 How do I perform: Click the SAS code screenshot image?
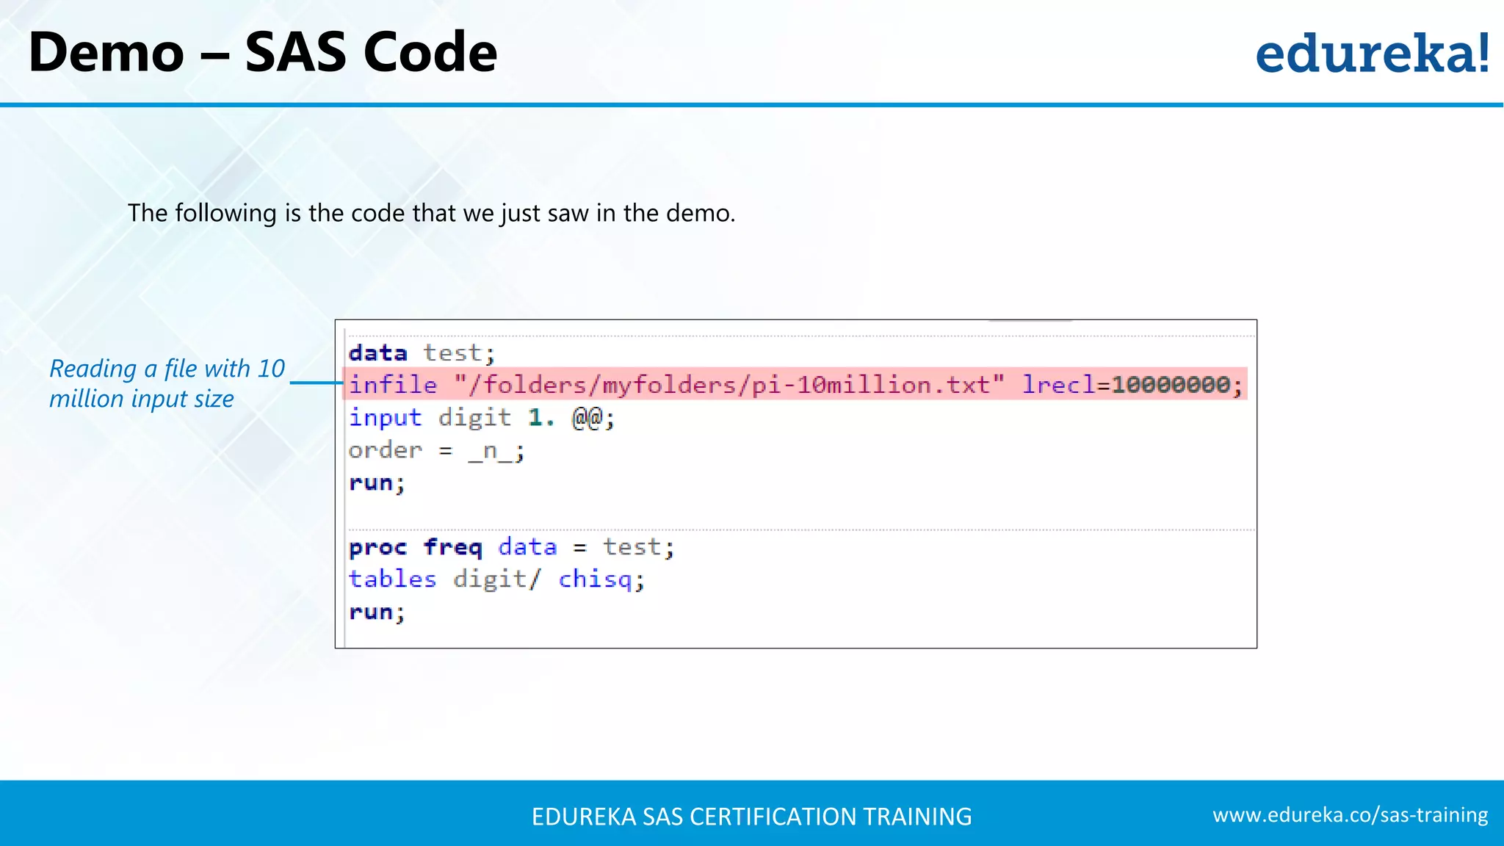coord(796,484)
